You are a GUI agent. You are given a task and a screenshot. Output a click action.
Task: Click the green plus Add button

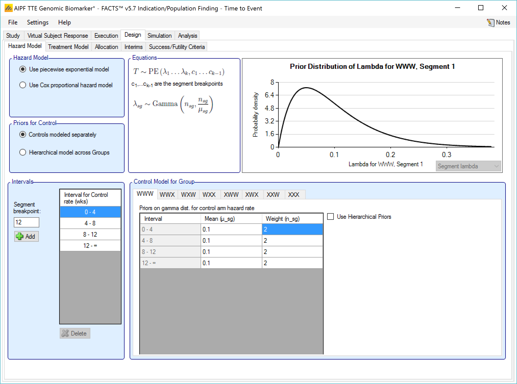click(26, 236)
